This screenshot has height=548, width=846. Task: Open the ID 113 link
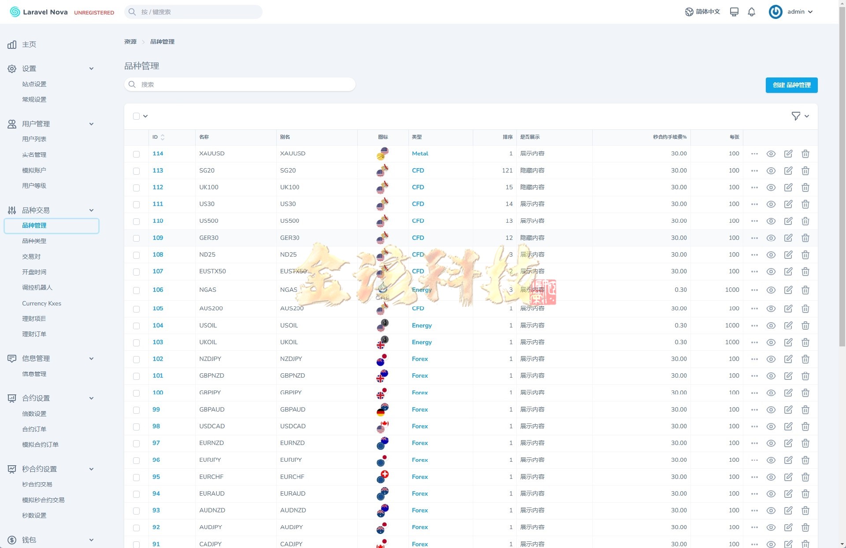(x=158, y=170)
